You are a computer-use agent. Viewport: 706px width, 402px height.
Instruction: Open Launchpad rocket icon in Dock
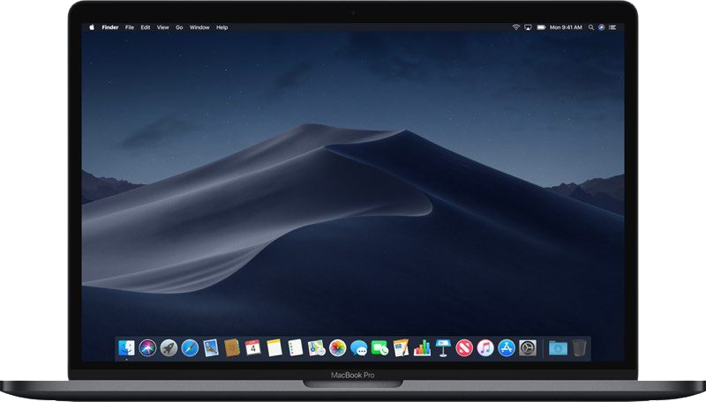169,348
